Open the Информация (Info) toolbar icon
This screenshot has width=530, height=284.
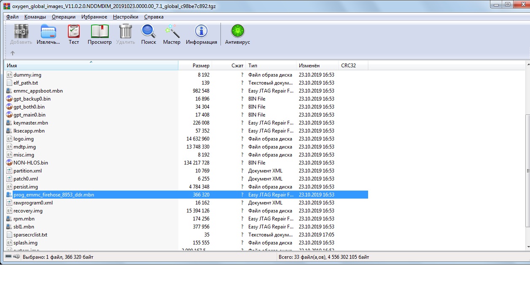[201, 32]
